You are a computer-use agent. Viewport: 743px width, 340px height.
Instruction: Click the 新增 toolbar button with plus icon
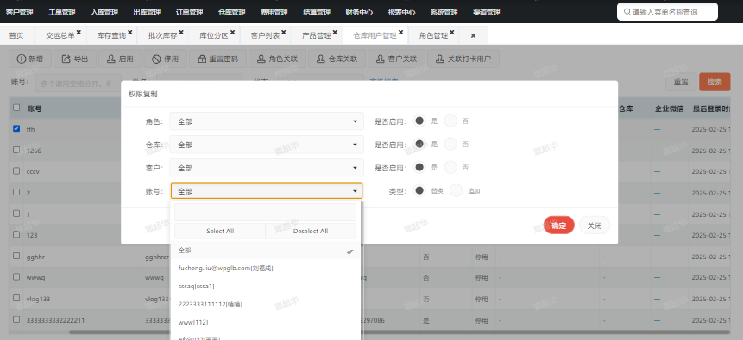30,59
